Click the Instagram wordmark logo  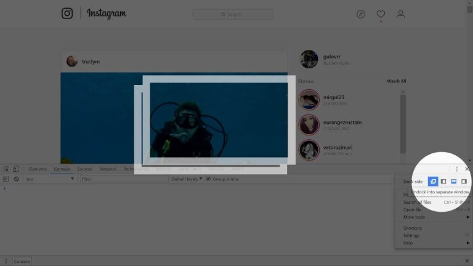107,14
